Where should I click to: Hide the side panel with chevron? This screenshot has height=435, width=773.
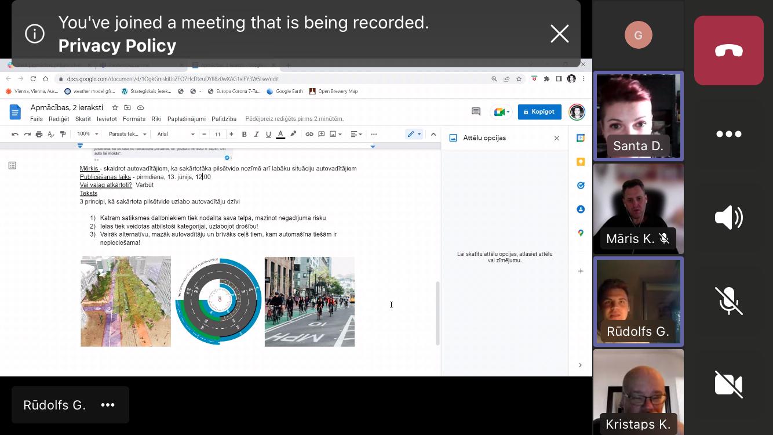[580, 365]
